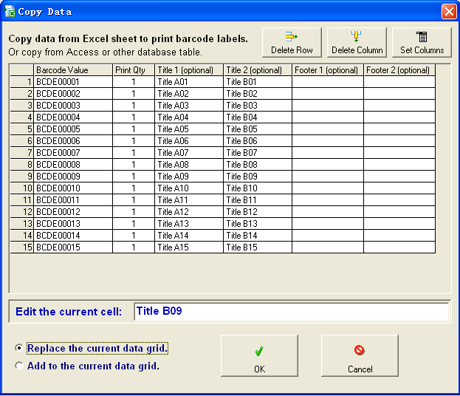460x396 pixels.
Task: Click the Print Qty column header
Action: (134, 70)
